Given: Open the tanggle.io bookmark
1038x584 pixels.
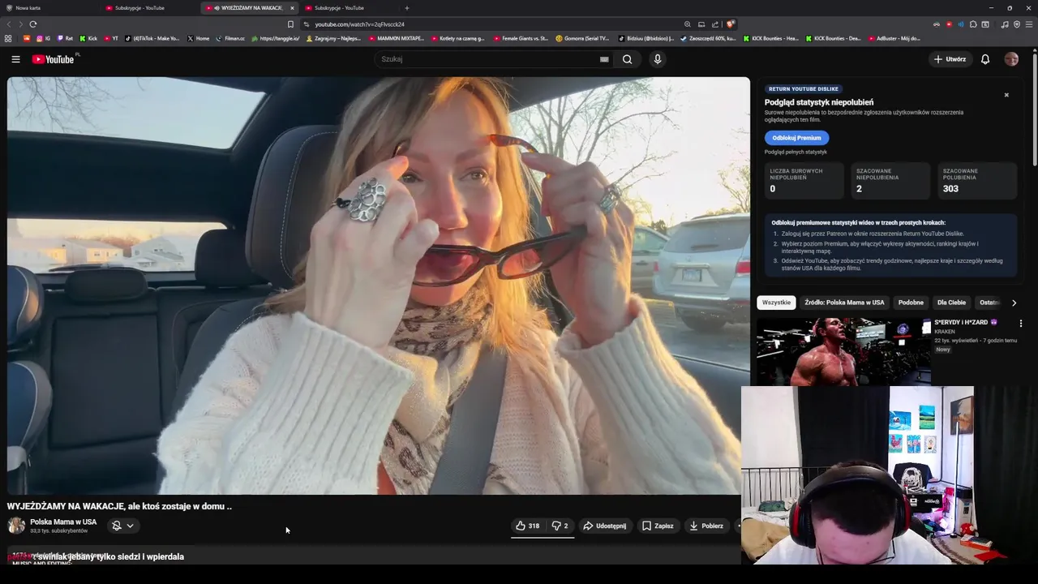Looking at the screenshot, I should coord(276,38).
